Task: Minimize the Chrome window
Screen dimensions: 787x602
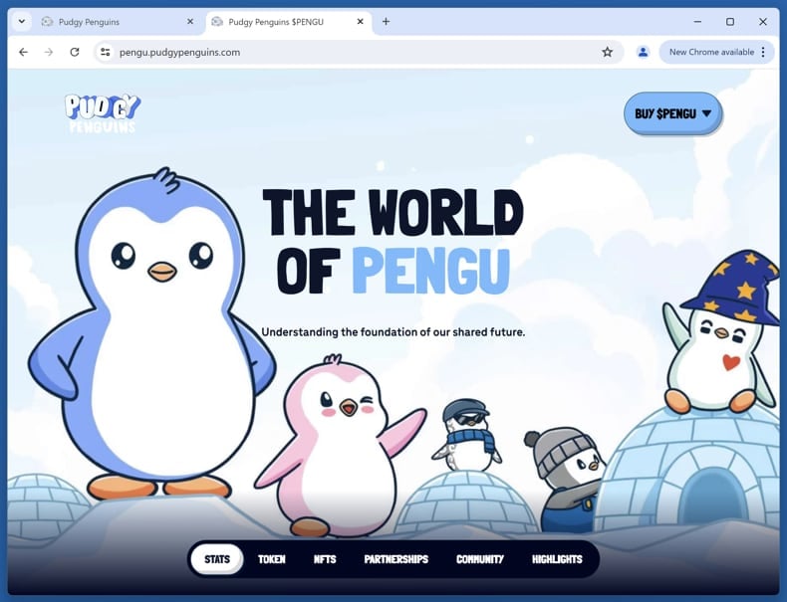Action: (697, 22)
